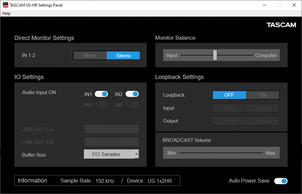Click the Information label

click(32, 181)
